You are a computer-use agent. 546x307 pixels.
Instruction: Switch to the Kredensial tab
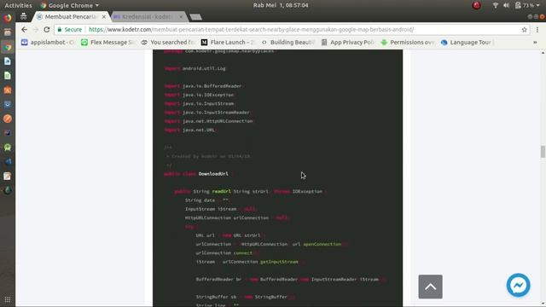(146, 17)
